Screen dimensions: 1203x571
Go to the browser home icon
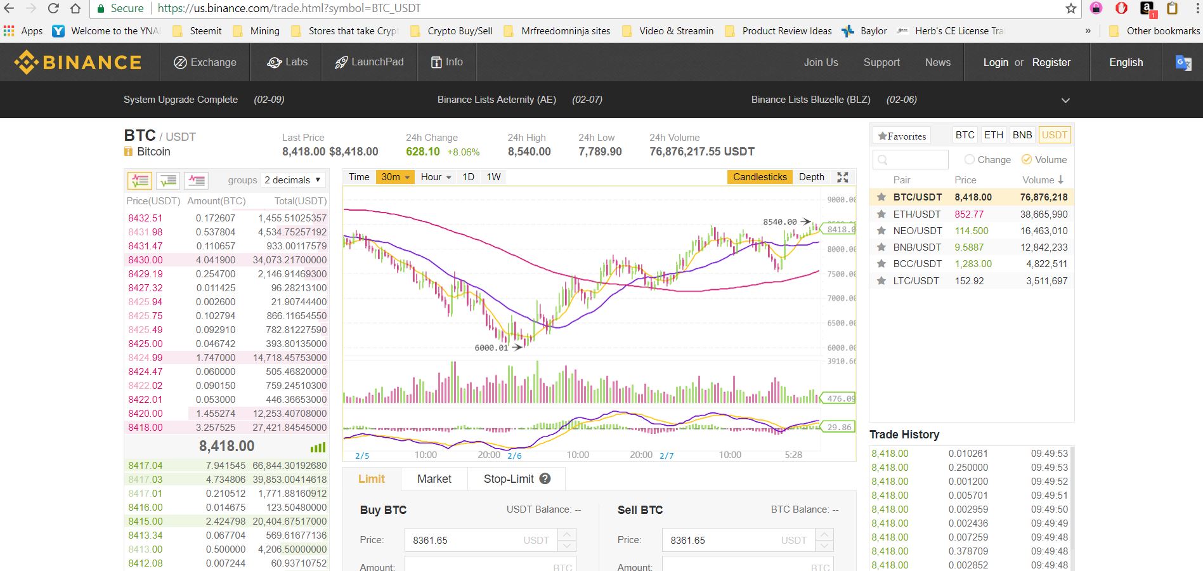pyautogui.click(x=75, y=8)
